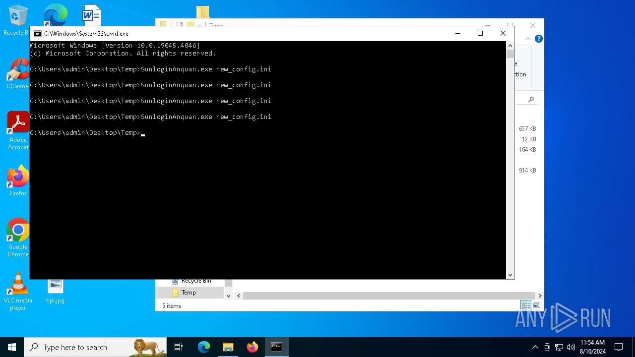Viewport: 635px width, 357px height.
Task: Click the Meet Now tray icon
Action: coord(547,347)
